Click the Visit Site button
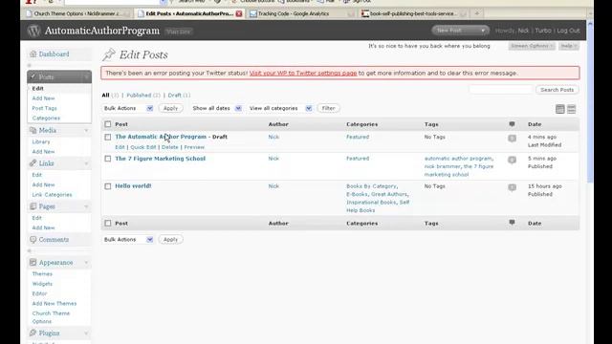The image size is (612, 344). coord(179,32)
